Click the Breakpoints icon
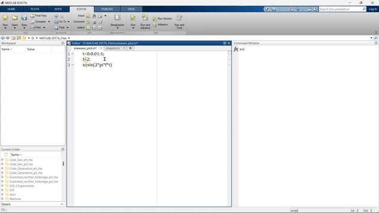Image resolution: width=379 pixels, height=213 pixels. click(117, 17)
